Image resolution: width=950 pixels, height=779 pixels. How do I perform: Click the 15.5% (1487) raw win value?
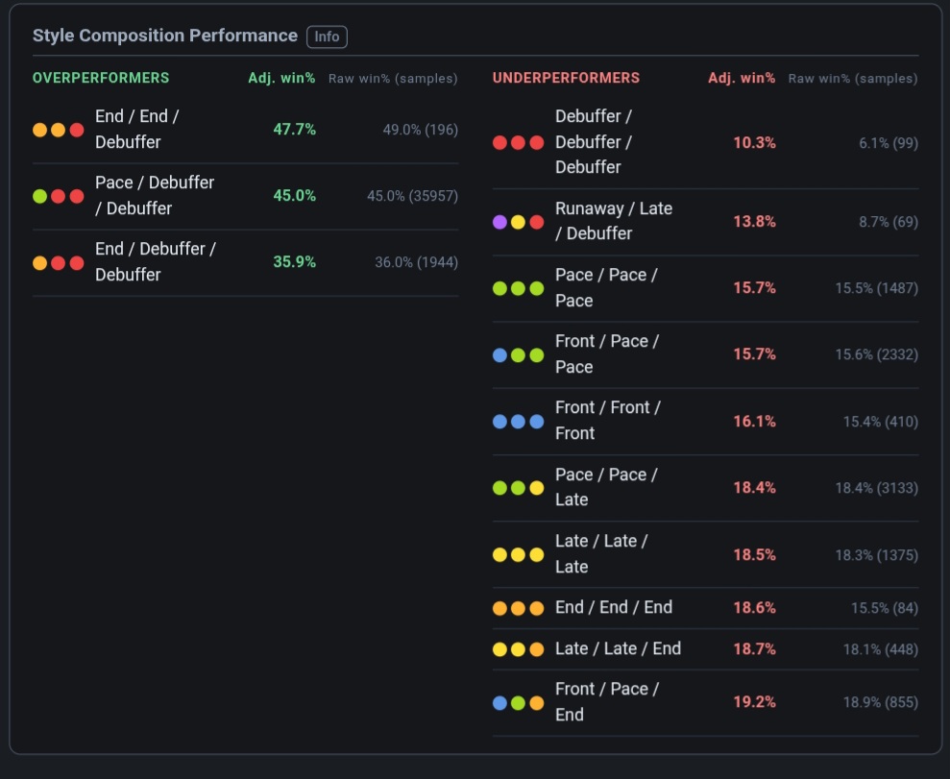[877, 288]
